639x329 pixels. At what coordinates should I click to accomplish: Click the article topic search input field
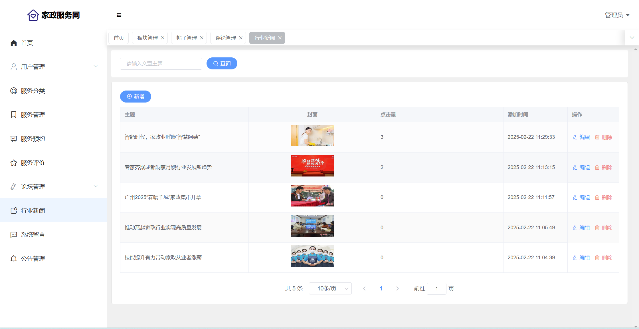pos(161,64)
